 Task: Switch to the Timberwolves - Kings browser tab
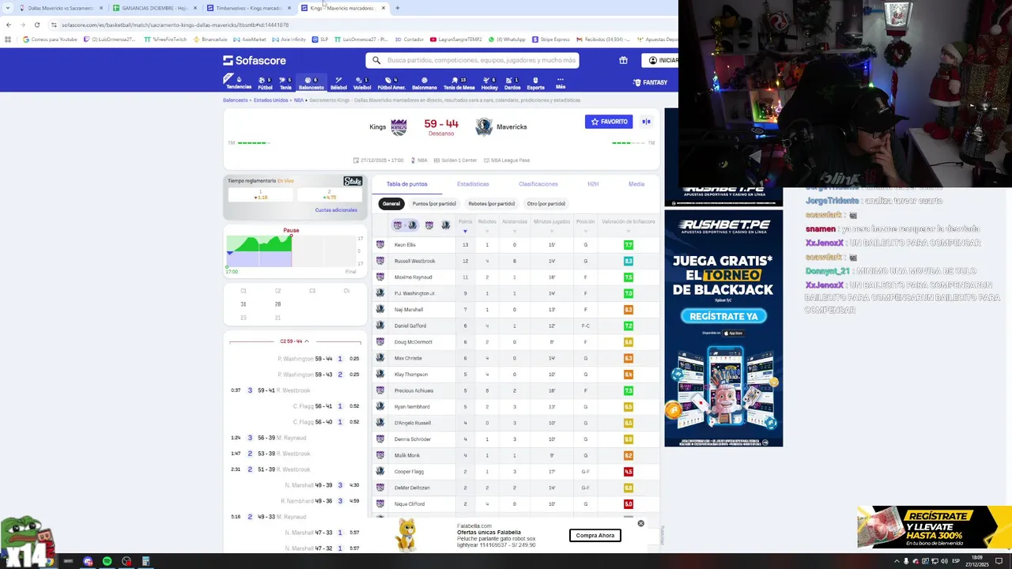tap(248, 8)
